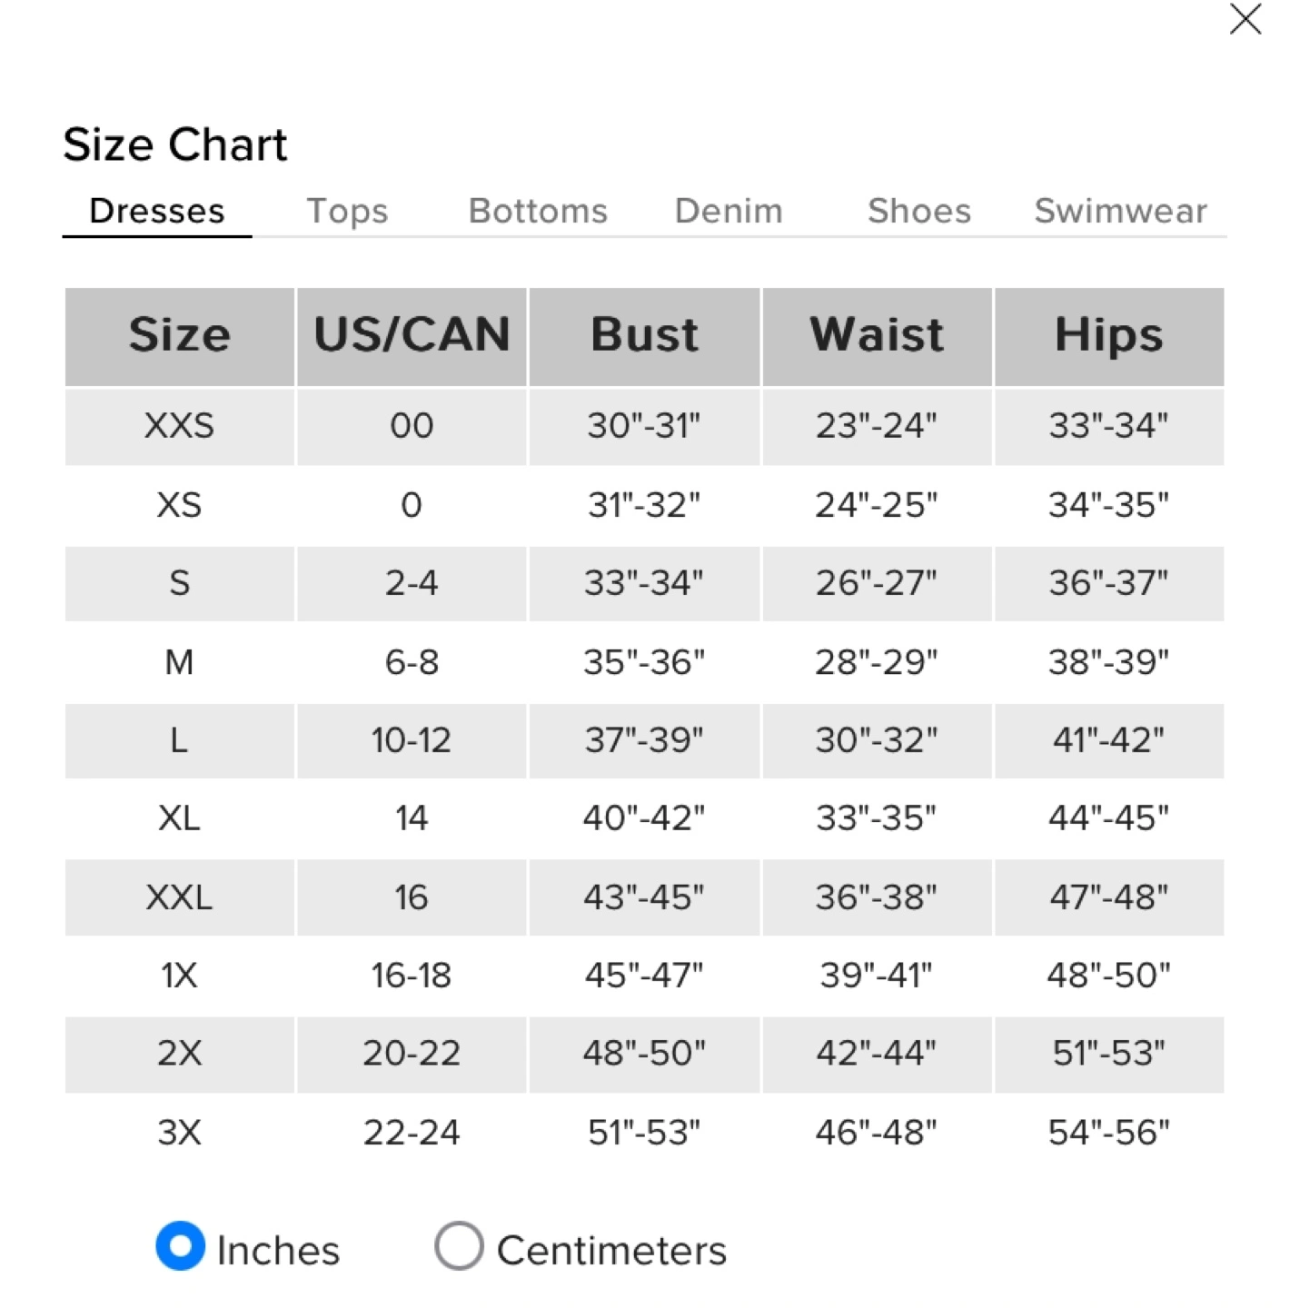Open the Shoes size tab
The width and height of the screenshot is (1290, 1308).
919,211
